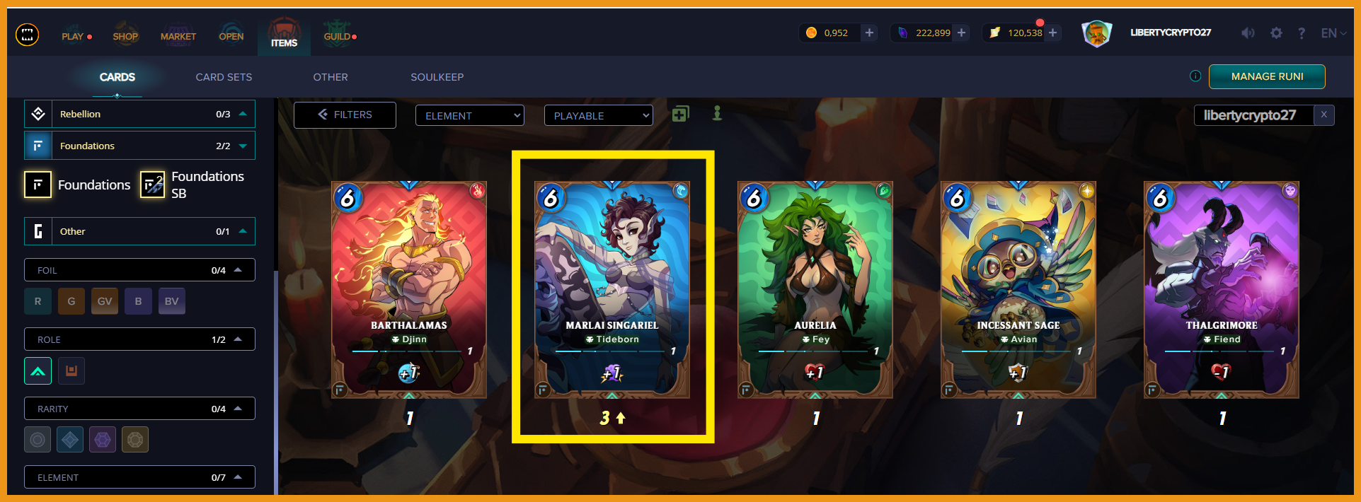Toggle the BV black foil filter
The width and height of the screenshot is (1361, 502).
click(172, 301)
